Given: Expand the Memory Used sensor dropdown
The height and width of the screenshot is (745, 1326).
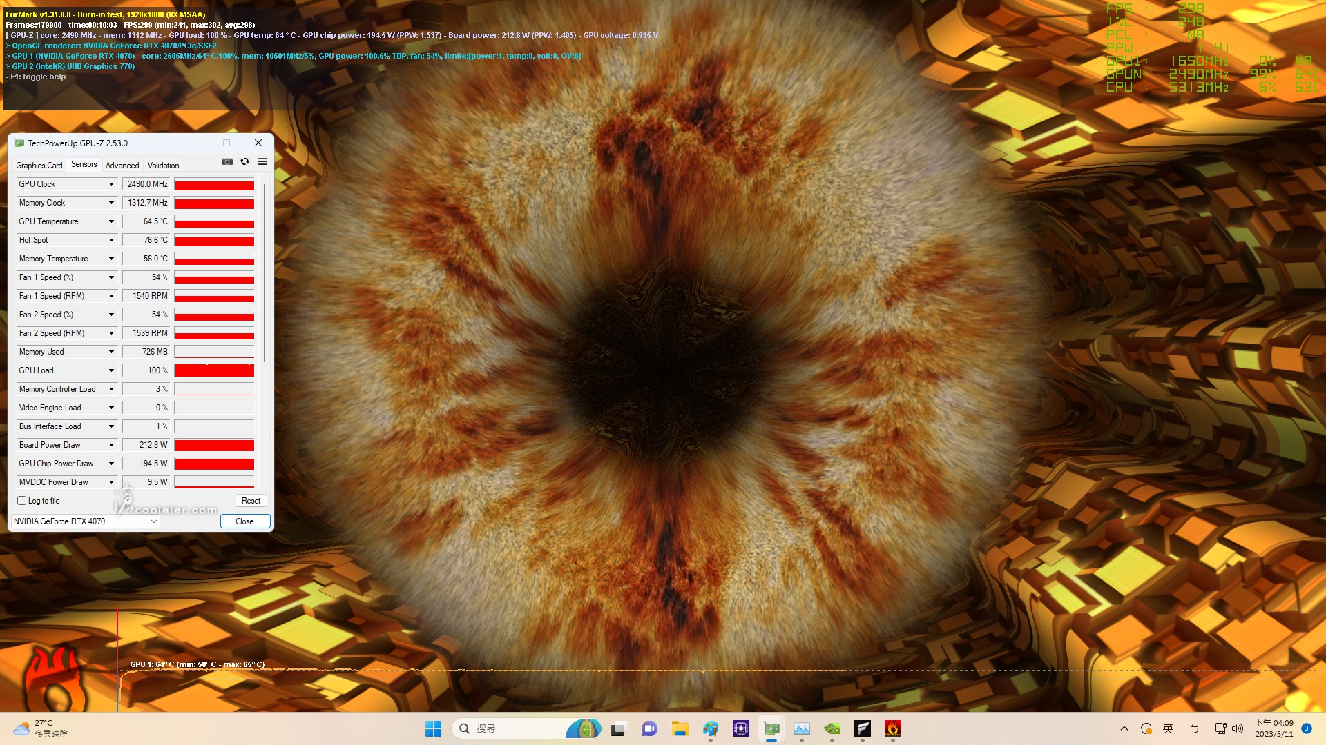Looking at the screenshot, I should click(x=111, y=352).
